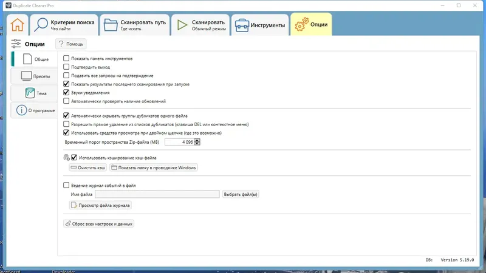Click the eraser icon on the Очистить кэш button
486x273 pixels.
click(x=74, y=167)
